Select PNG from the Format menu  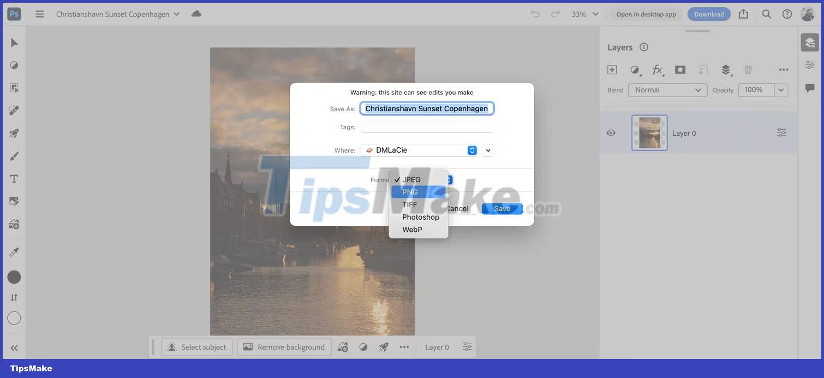[x=409, y=192]
